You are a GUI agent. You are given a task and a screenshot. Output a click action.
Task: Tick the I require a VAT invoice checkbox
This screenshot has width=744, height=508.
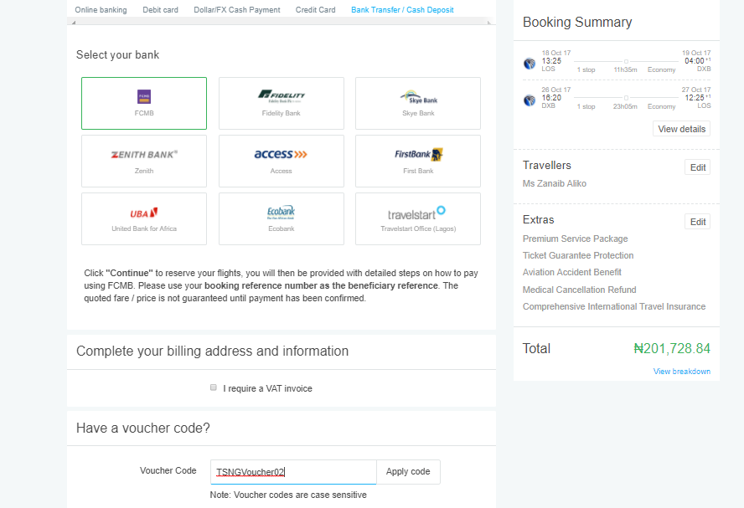[214, 387]
